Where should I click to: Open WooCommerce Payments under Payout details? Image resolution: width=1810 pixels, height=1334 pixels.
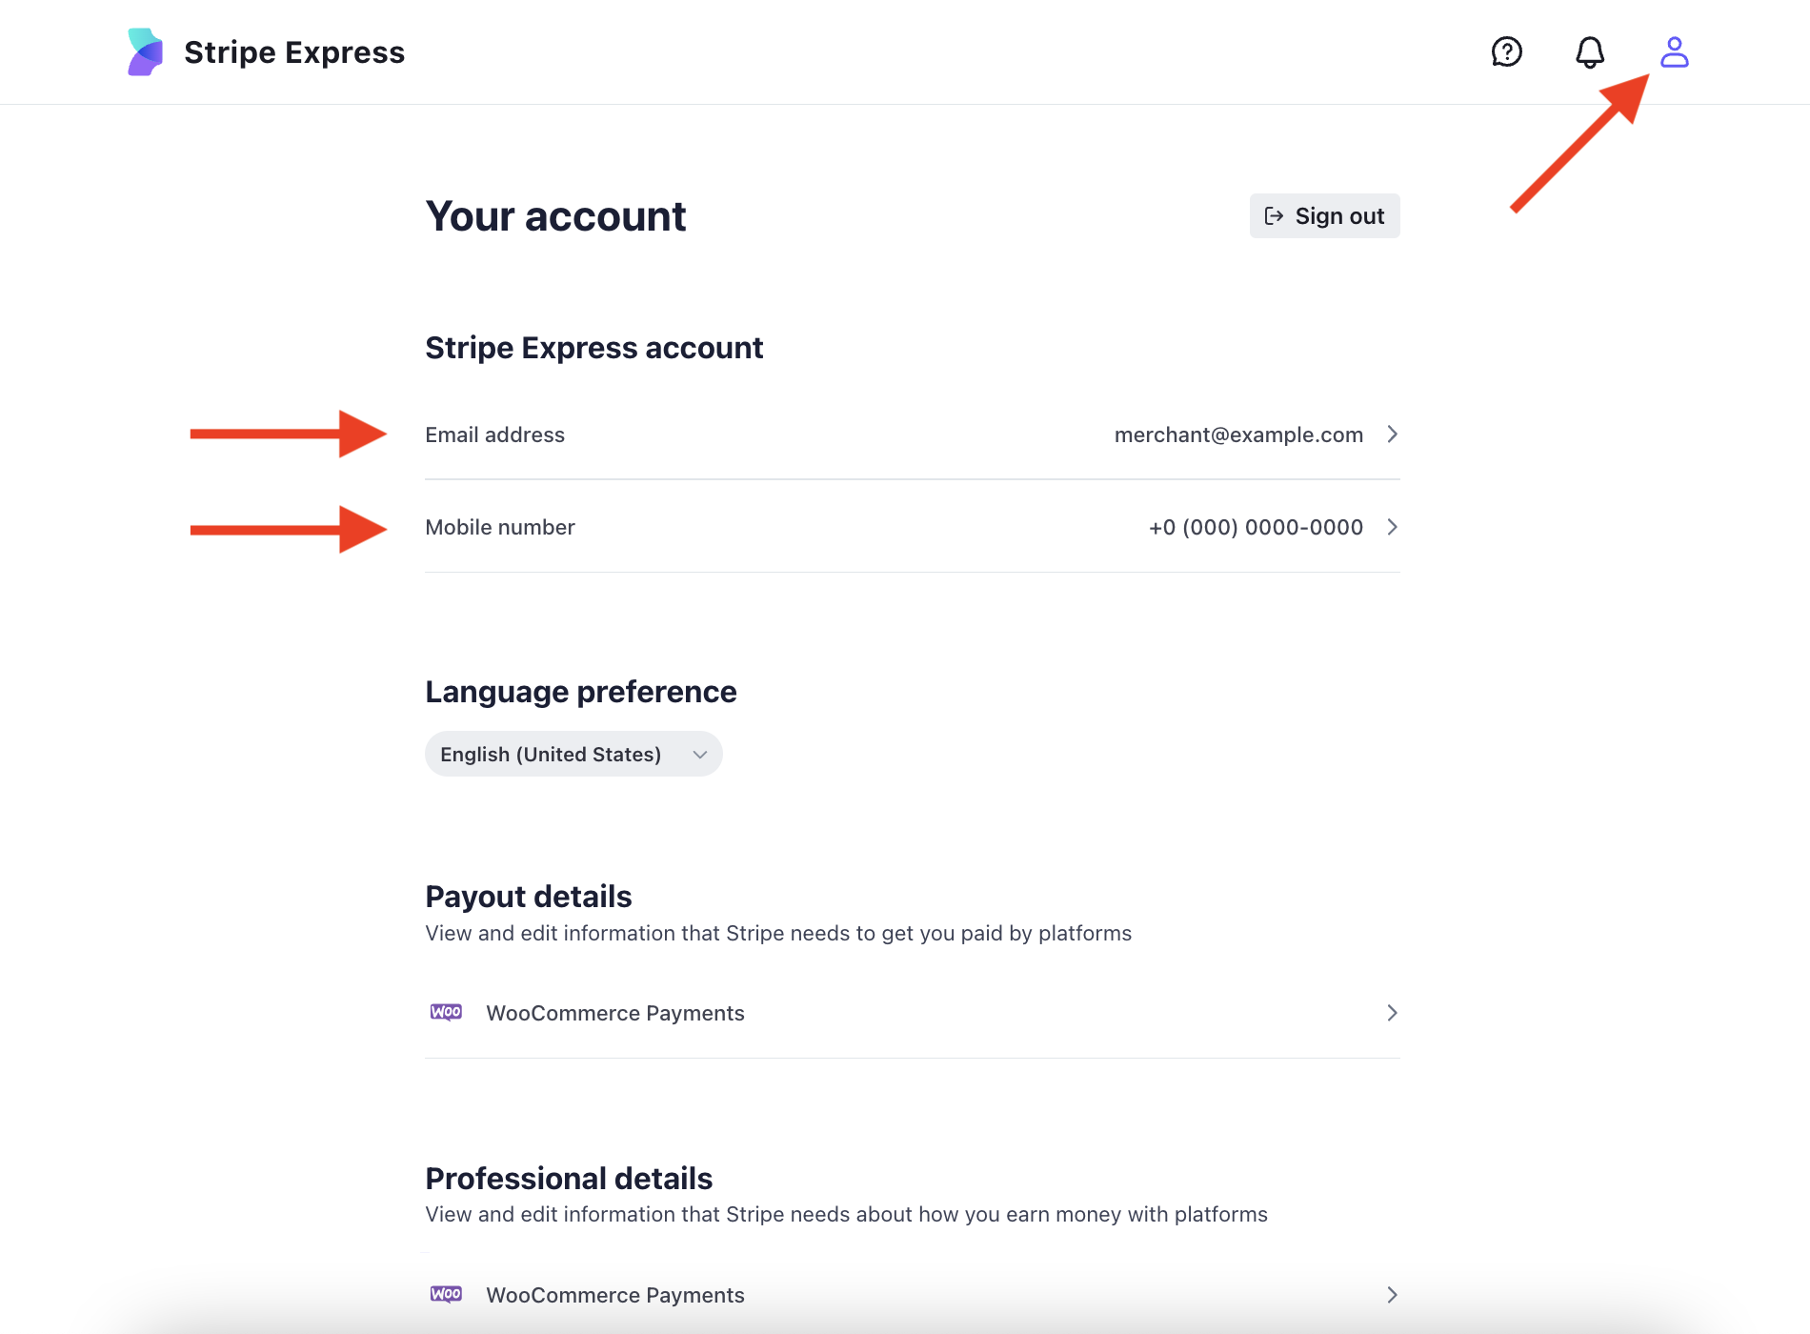[x=615, y=1013]
